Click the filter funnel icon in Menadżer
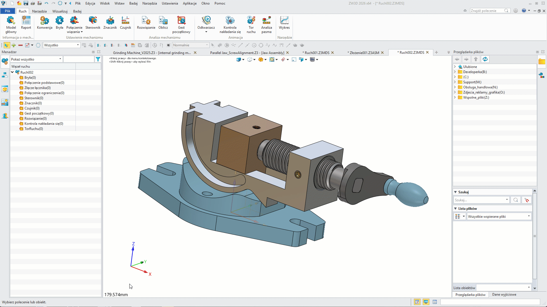 click(98, 59)
